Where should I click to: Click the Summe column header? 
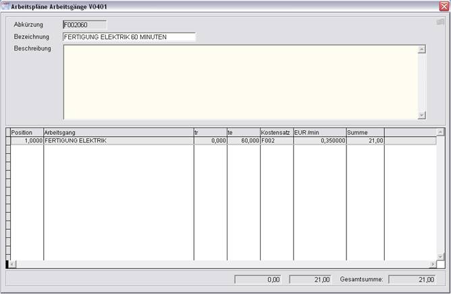[x=365, y=133]
